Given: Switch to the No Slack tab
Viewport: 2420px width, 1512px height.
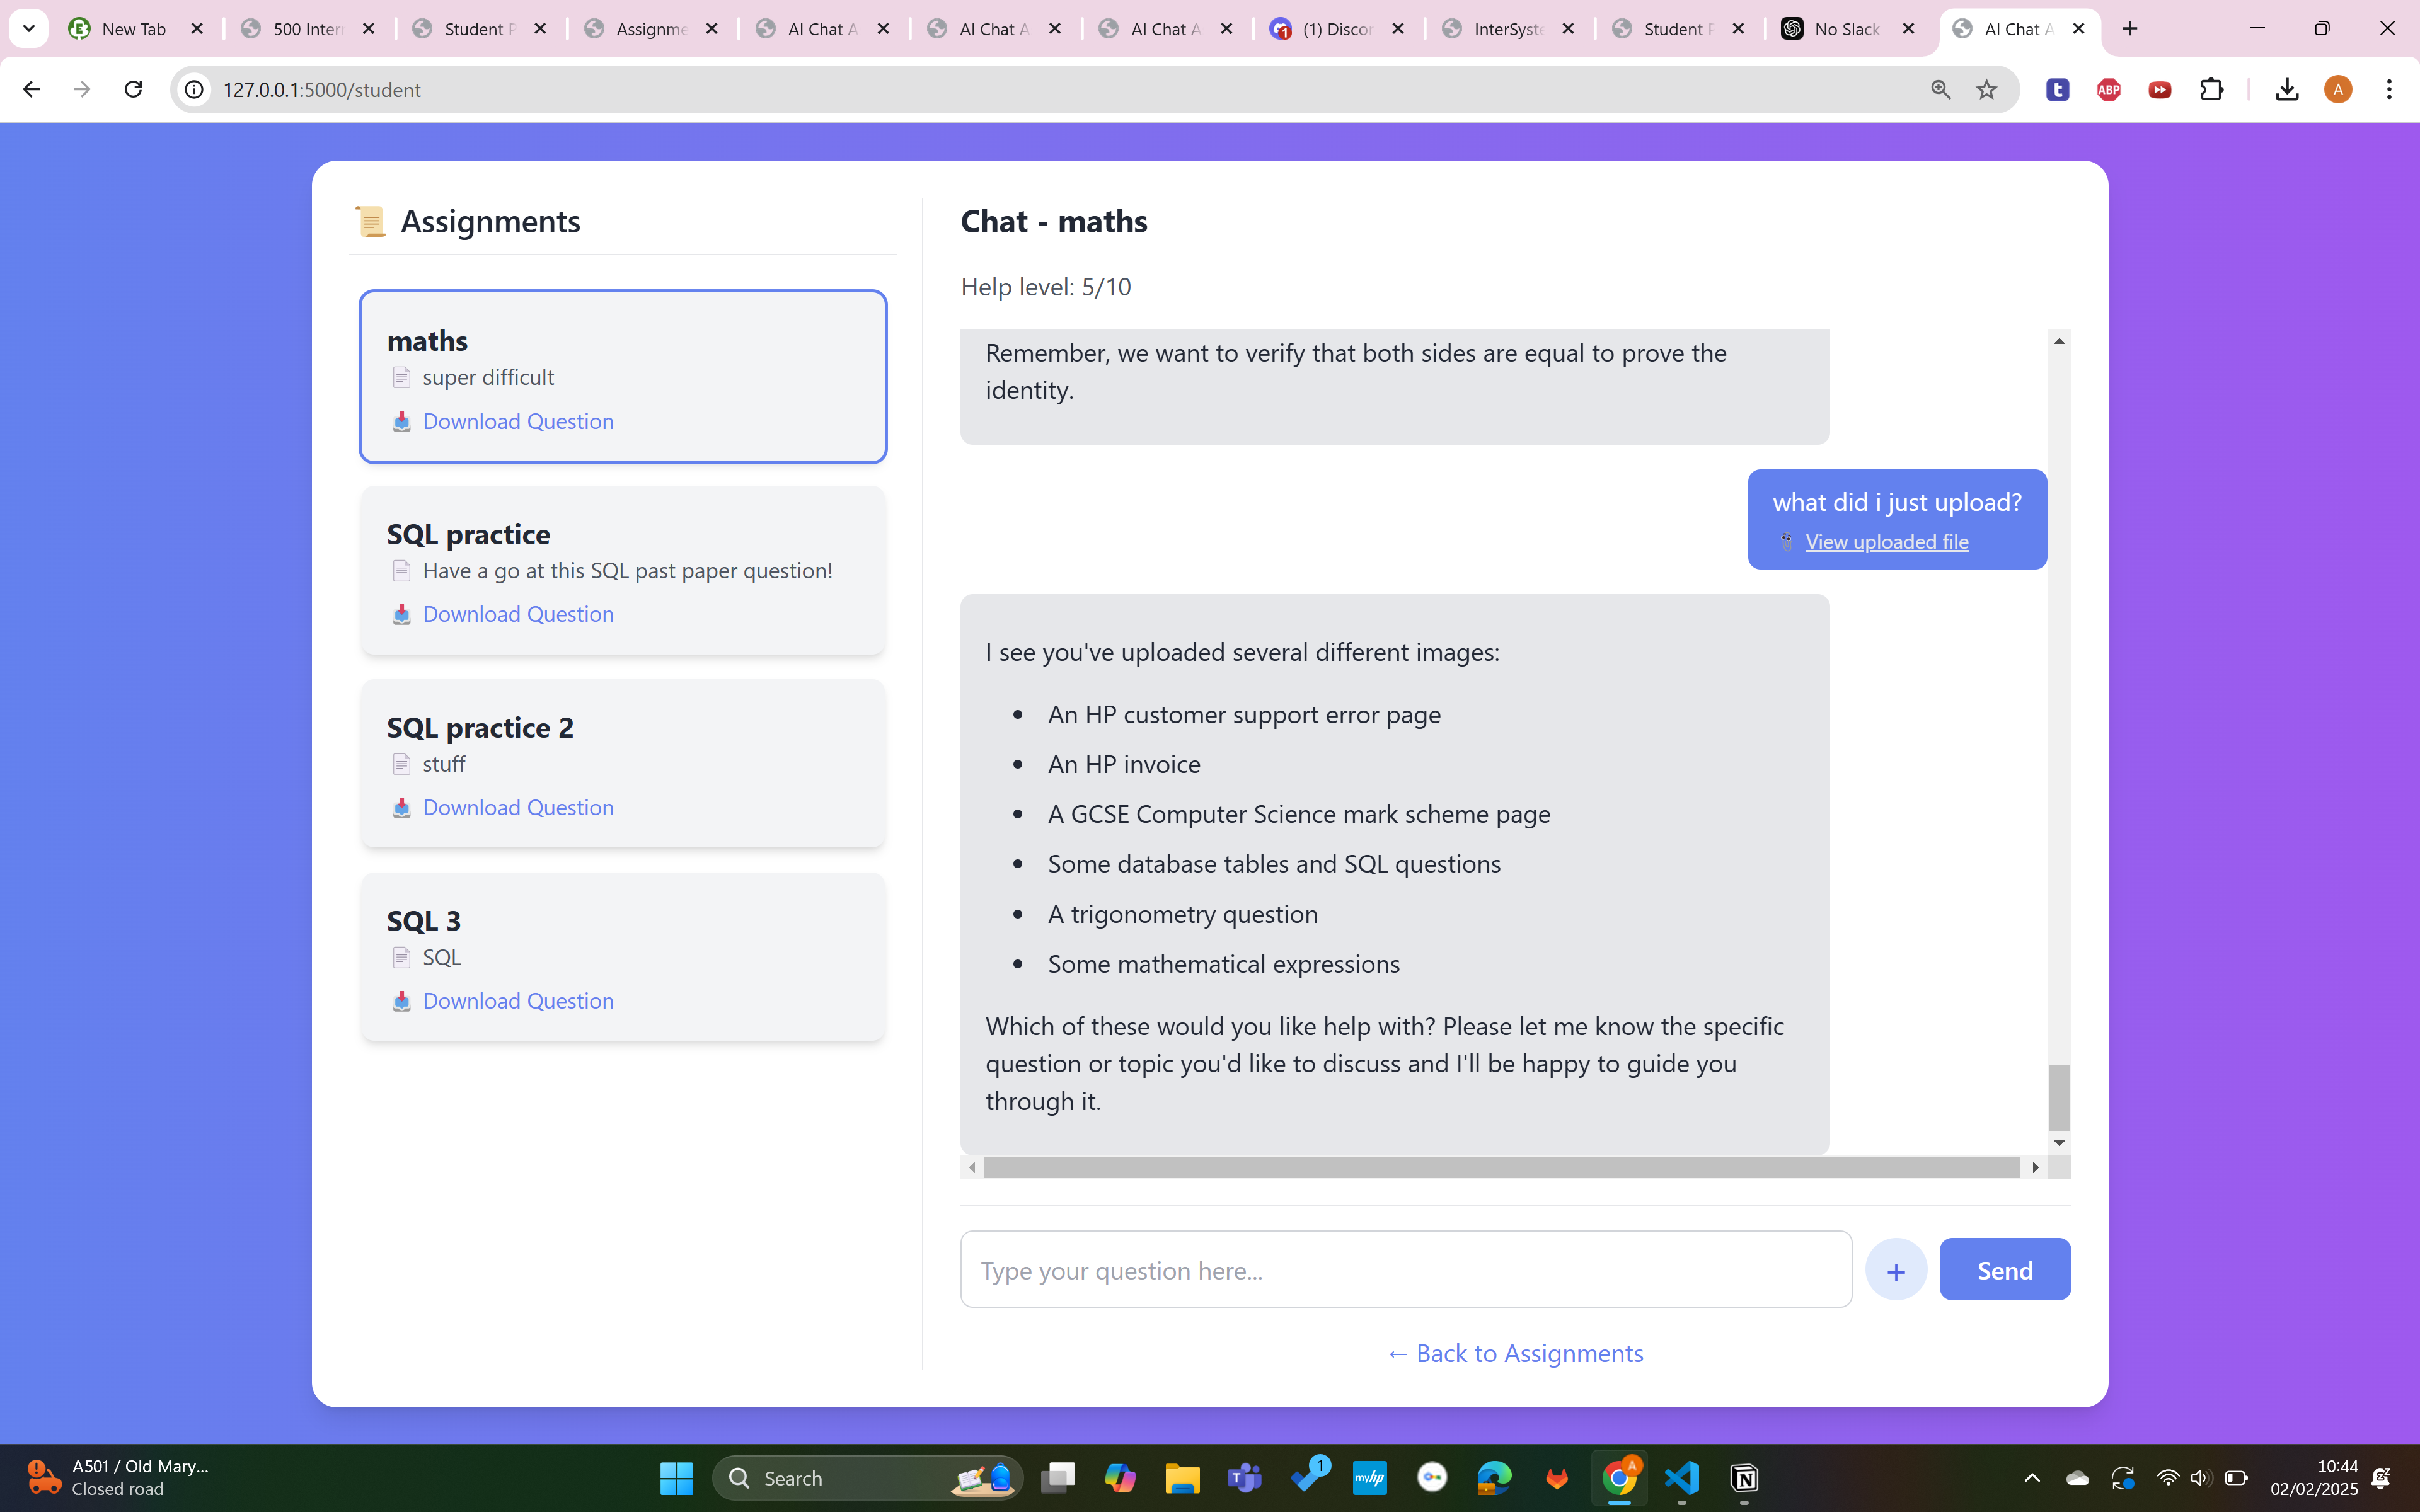Looking at the screenshot, I should (x=1845, y=29).
